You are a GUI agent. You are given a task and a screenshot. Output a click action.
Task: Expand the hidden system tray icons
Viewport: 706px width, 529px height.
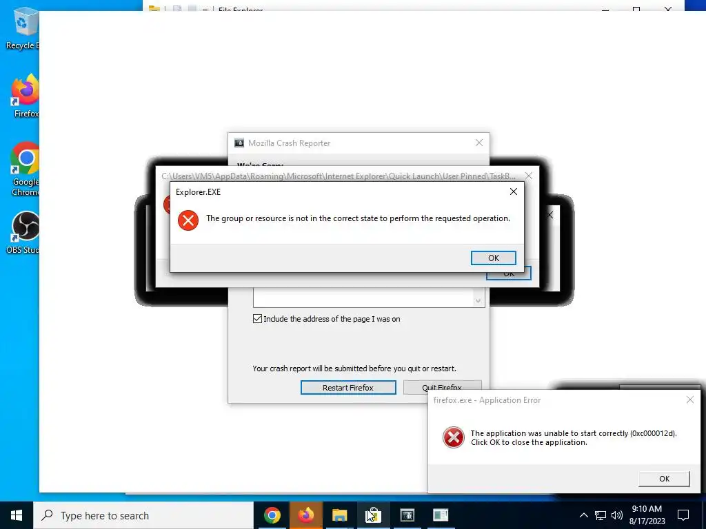click(583, 515)
